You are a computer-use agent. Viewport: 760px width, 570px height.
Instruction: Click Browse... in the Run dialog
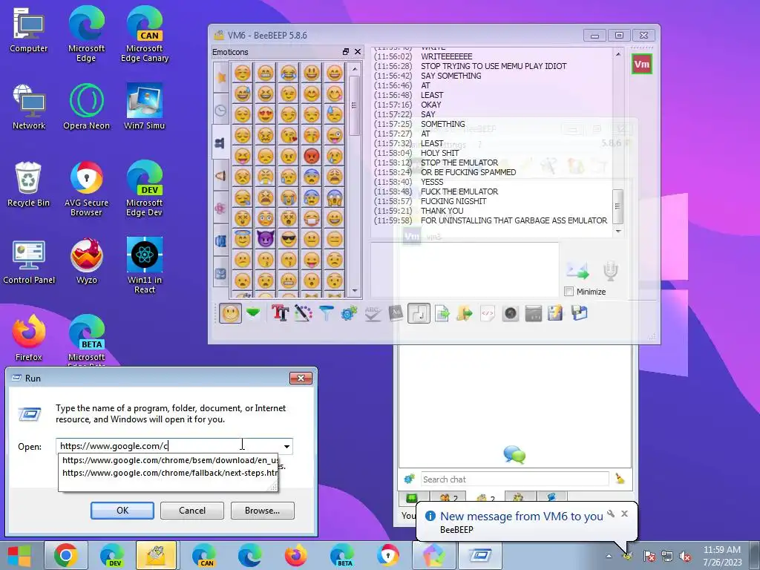262,511
